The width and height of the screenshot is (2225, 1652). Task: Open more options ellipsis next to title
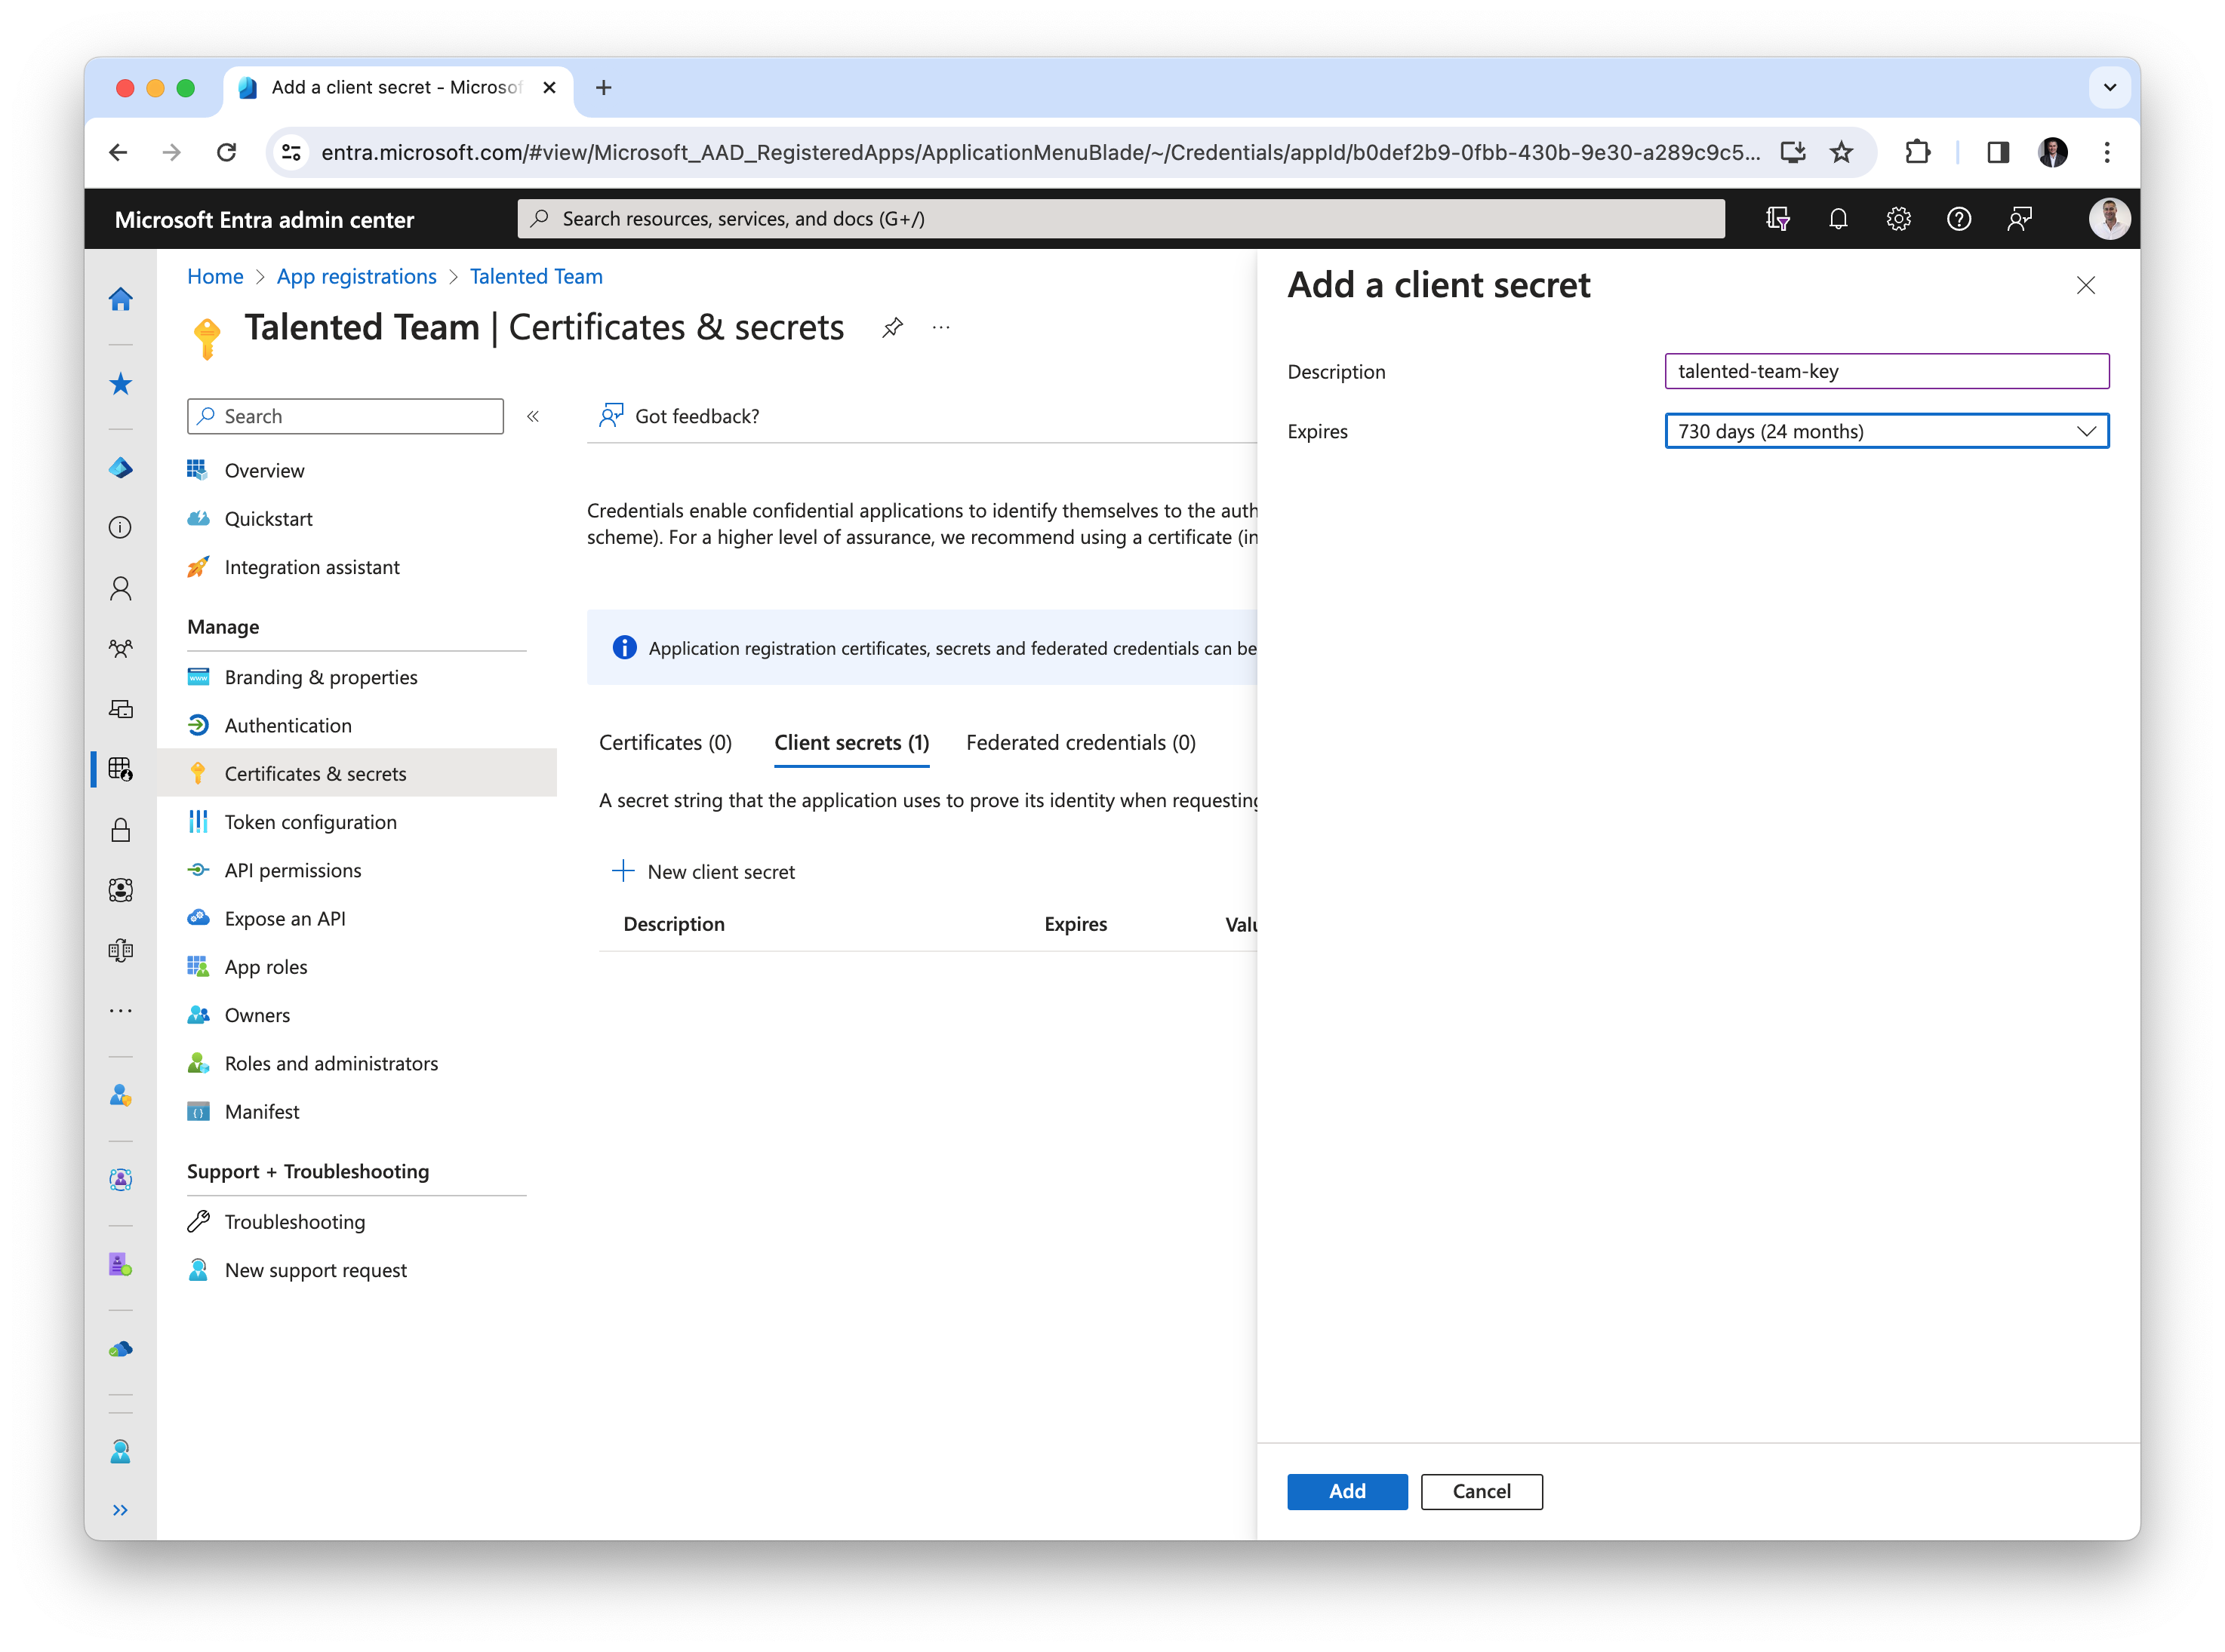[940, 327]
